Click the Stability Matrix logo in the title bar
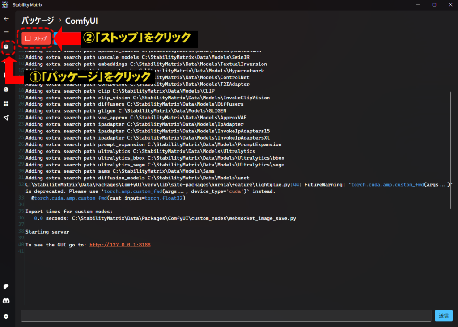Image resolution: width=458 pixels, height=327 pixels. (x=5, y=4)
